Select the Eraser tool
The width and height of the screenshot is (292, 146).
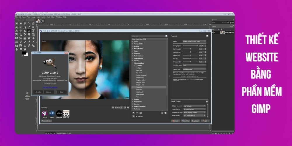tap(29, 42)
